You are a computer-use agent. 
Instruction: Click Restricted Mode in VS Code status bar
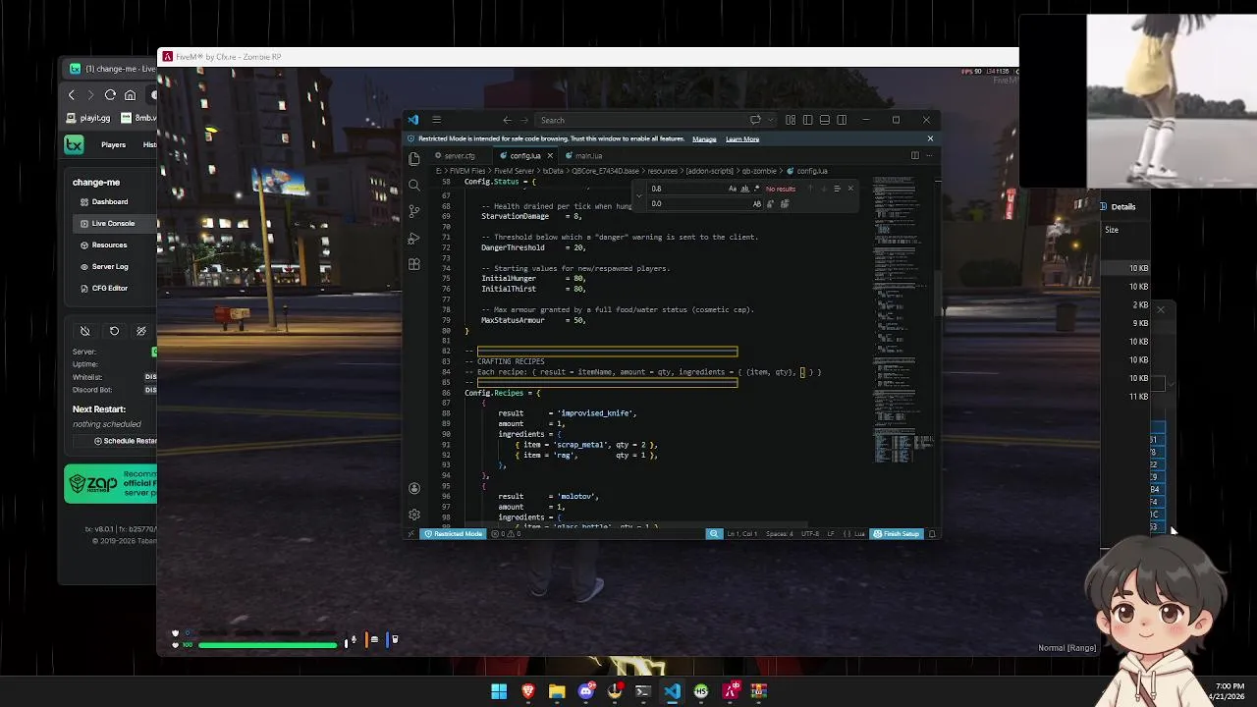(x=454, y=534)
